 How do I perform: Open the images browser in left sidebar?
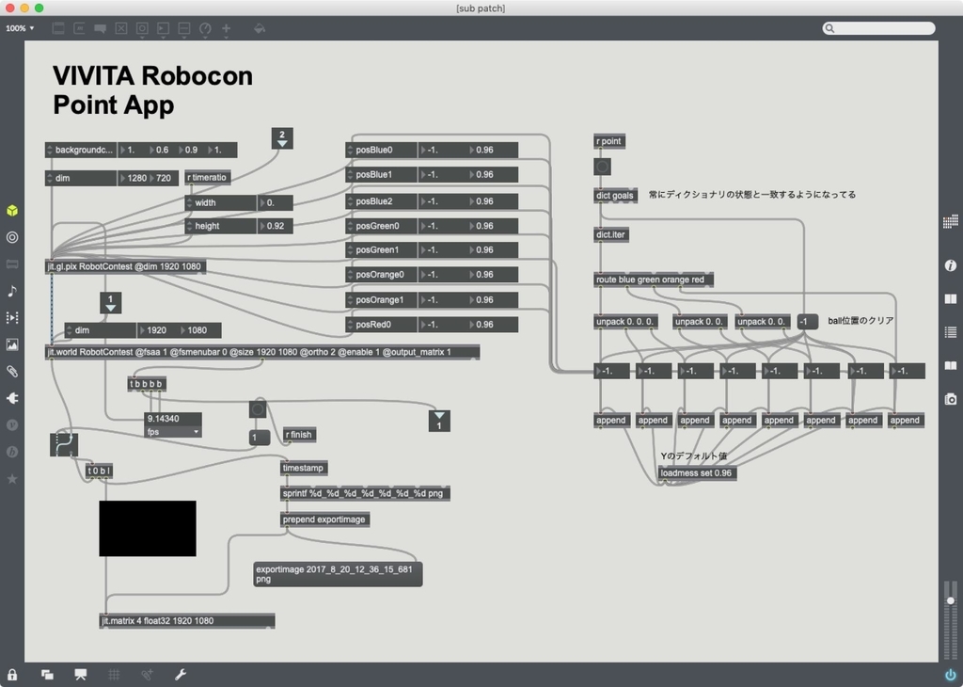pos(12,344)
